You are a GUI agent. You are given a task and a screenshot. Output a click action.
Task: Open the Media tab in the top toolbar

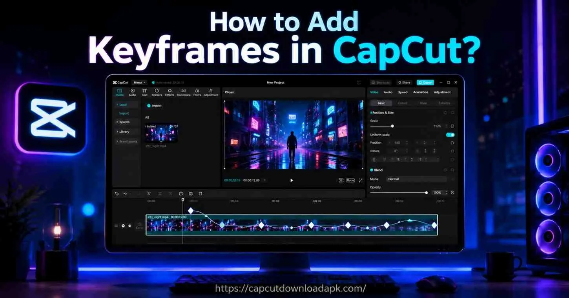point(119,92)
